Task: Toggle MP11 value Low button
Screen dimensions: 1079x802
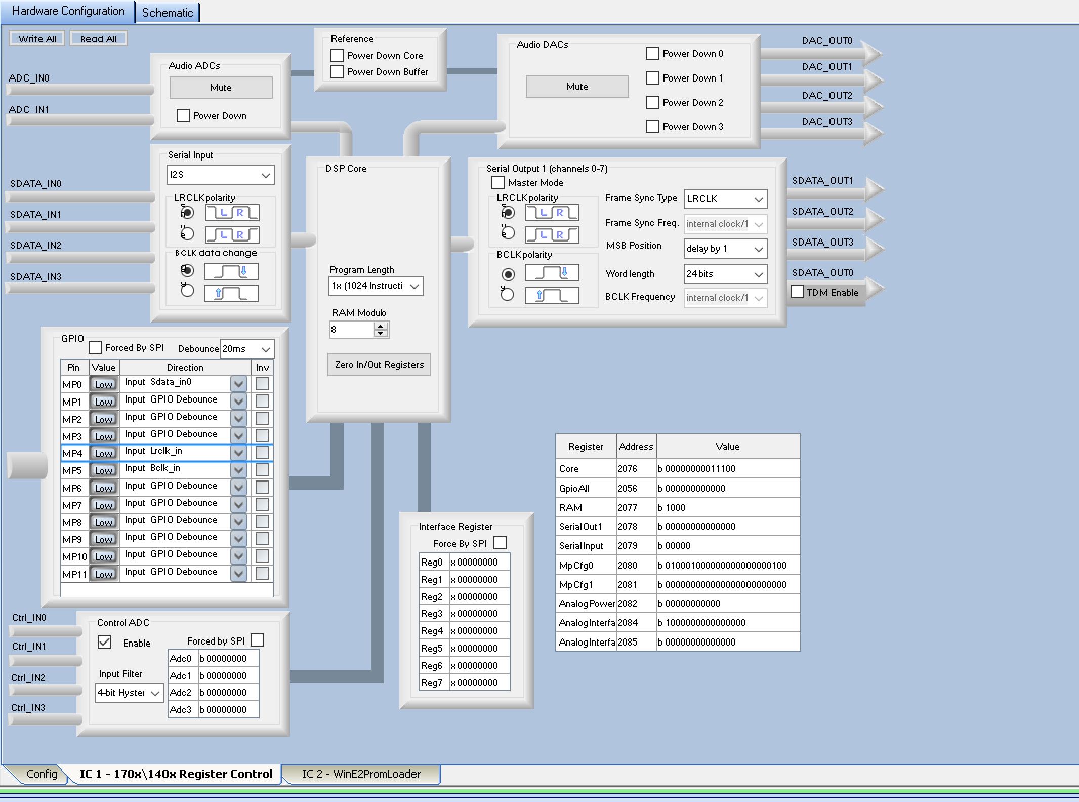Action: click(x=104, y=574)
